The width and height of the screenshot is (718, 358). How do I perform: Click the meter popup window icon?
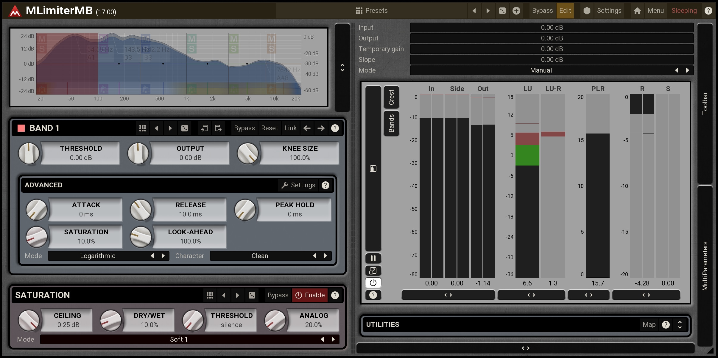coord(373,271)
